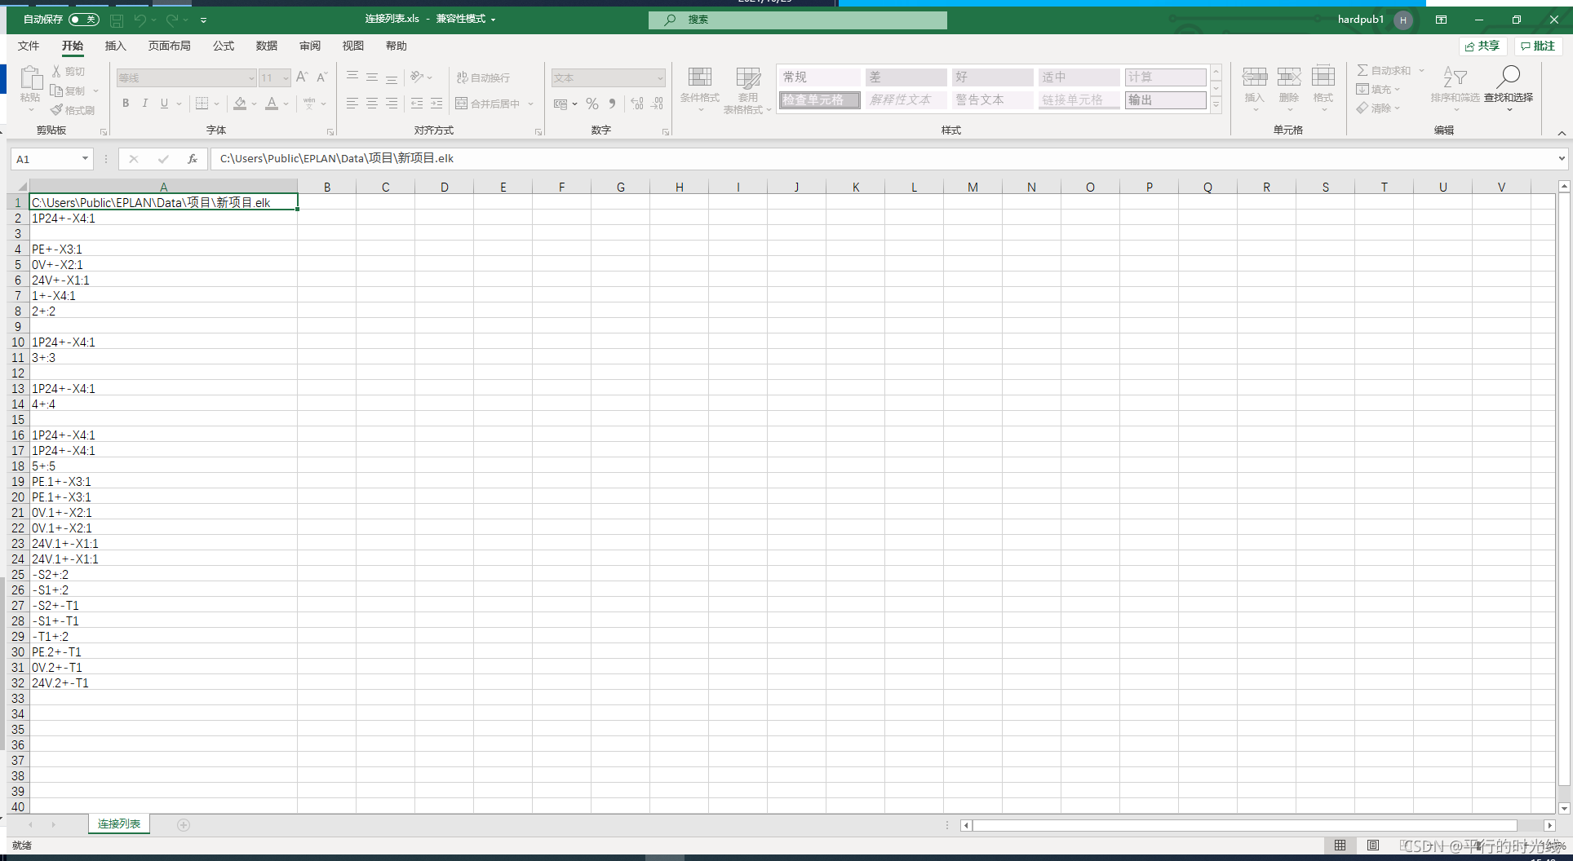Screen dimensions: 1573x861
Task: Click the Find and Select magnifier icon
Action: 1509,77
